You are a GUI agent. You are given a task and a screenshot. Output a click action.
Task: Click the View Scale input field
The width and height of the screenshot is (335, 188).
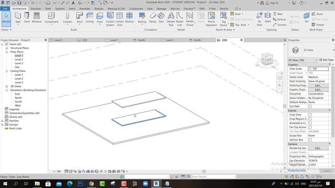pyautogui.click(x=318, y=69)
